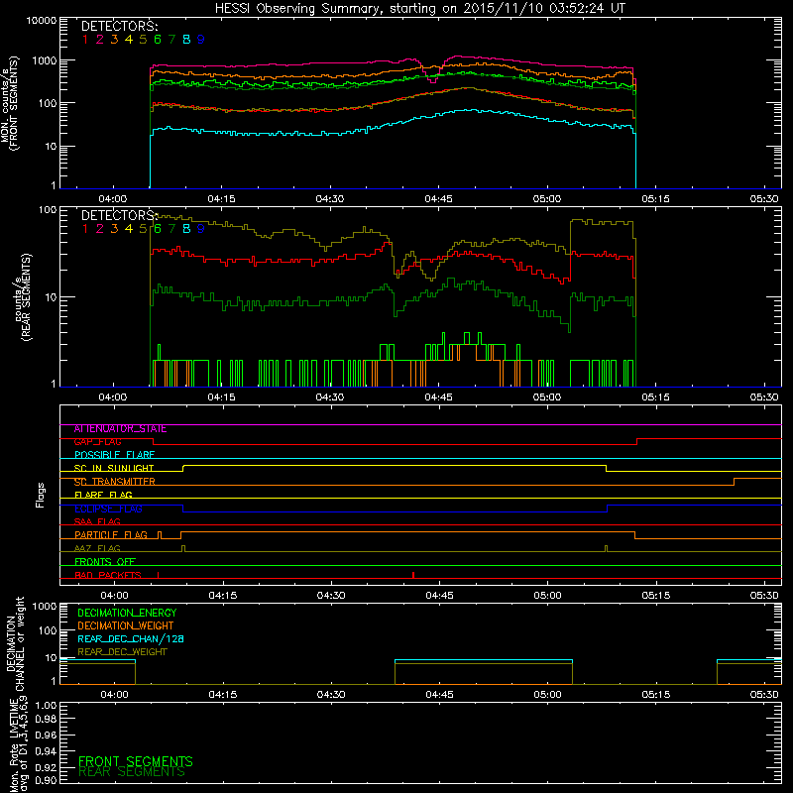Click FRONT SEGMENTS legend in livetime plot

(136, 761)
